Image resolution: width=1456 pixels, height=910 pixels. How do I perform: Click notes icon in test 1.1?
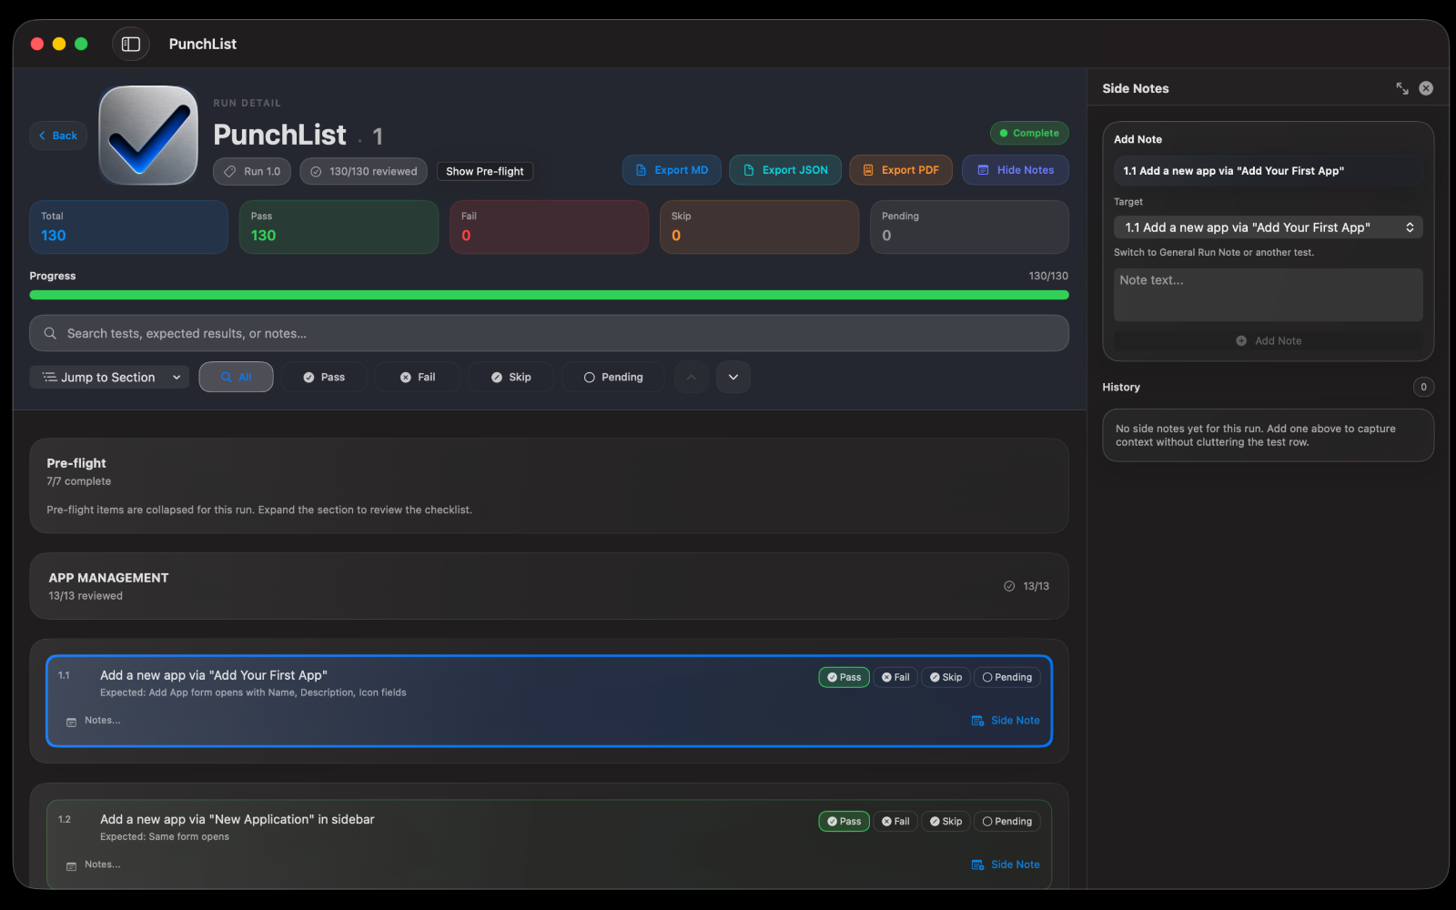(x=71, y=723)
